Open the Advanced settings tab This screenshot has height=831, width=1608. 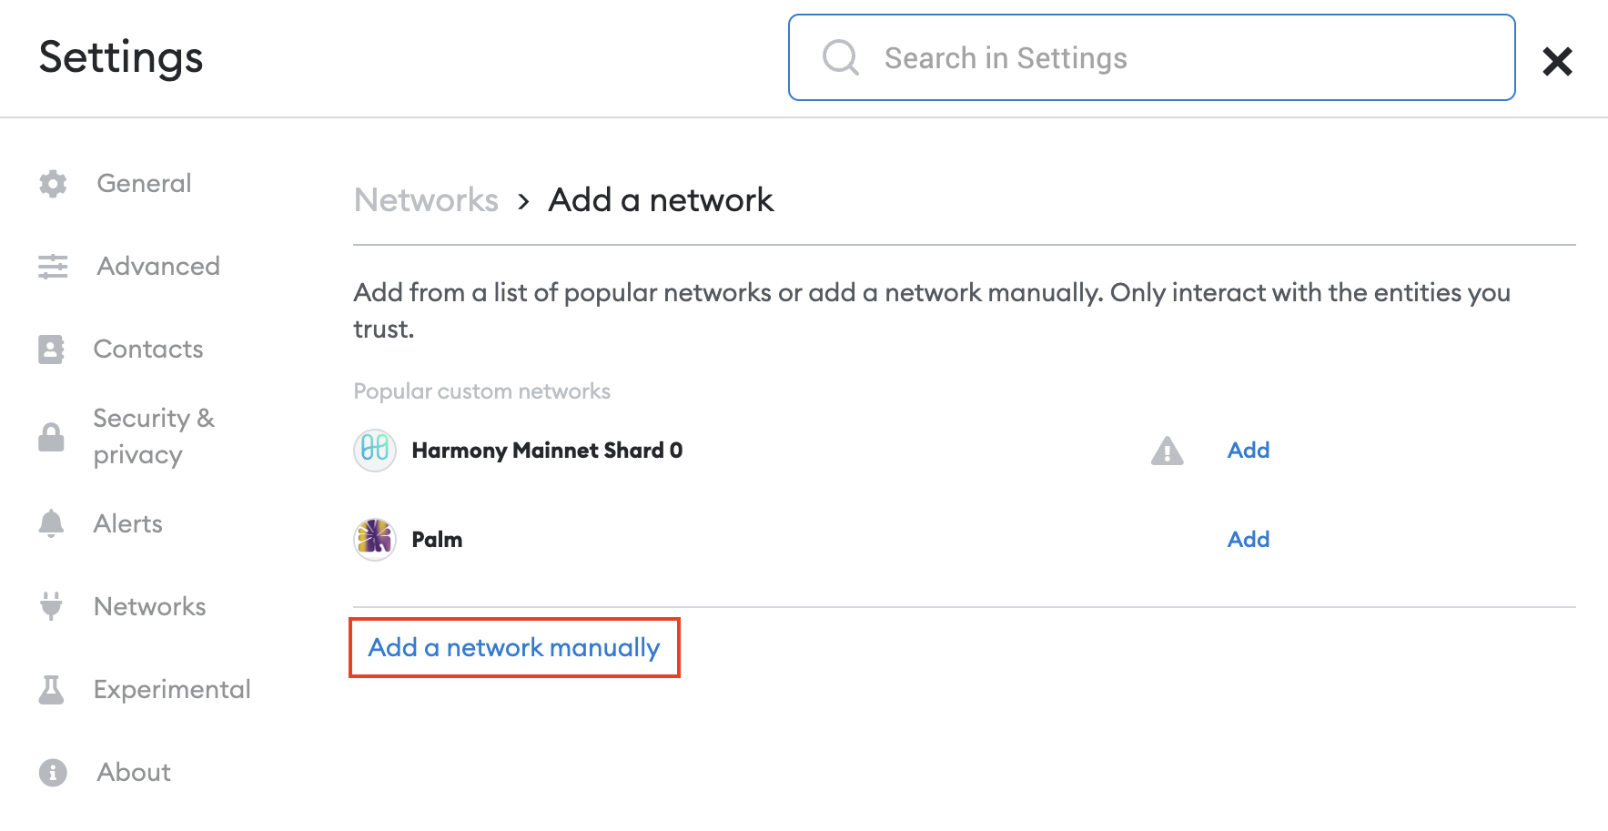coord(158,267)
